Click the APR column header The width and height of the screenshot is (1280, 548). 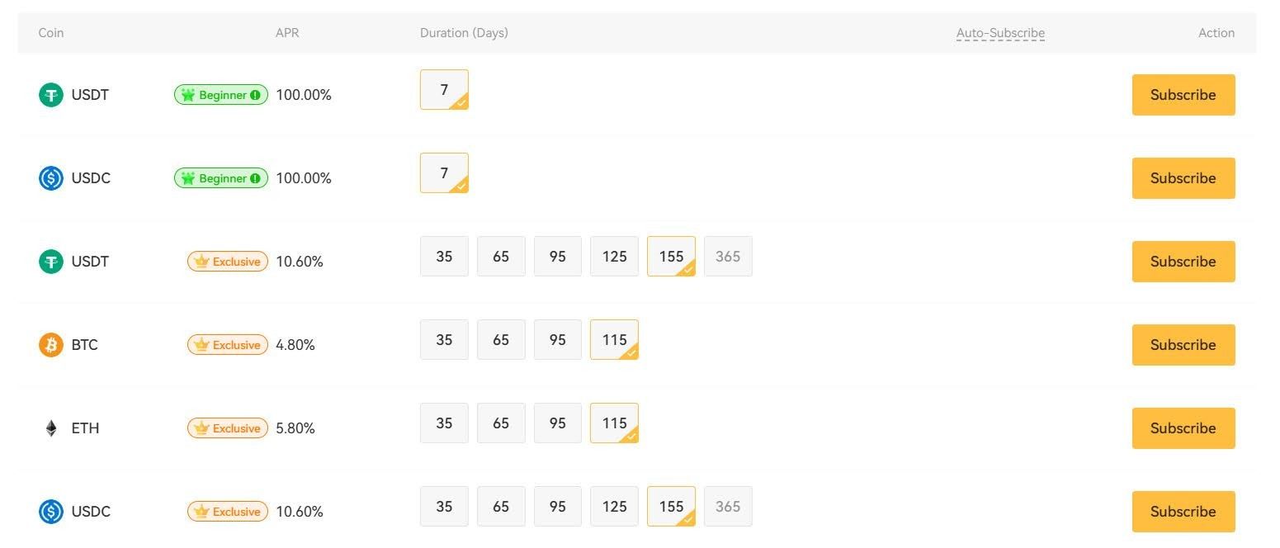point(287,33)
